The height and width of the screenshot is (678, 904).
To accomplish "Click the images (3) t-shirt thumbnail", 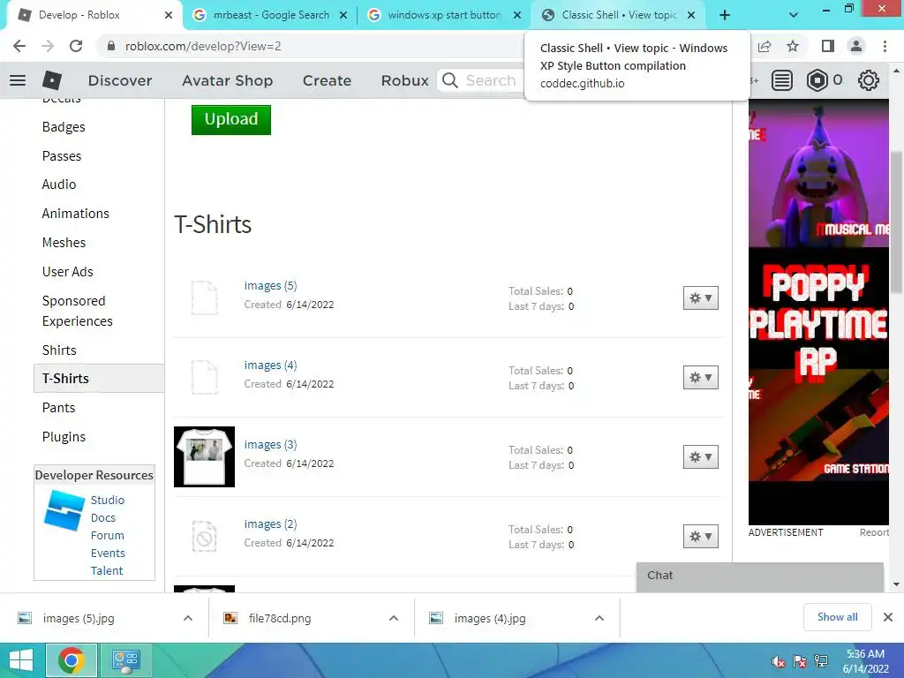I will (204, 456).
